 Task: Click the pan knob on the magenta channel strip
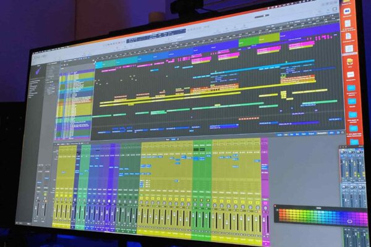click(x=265, y=208)
